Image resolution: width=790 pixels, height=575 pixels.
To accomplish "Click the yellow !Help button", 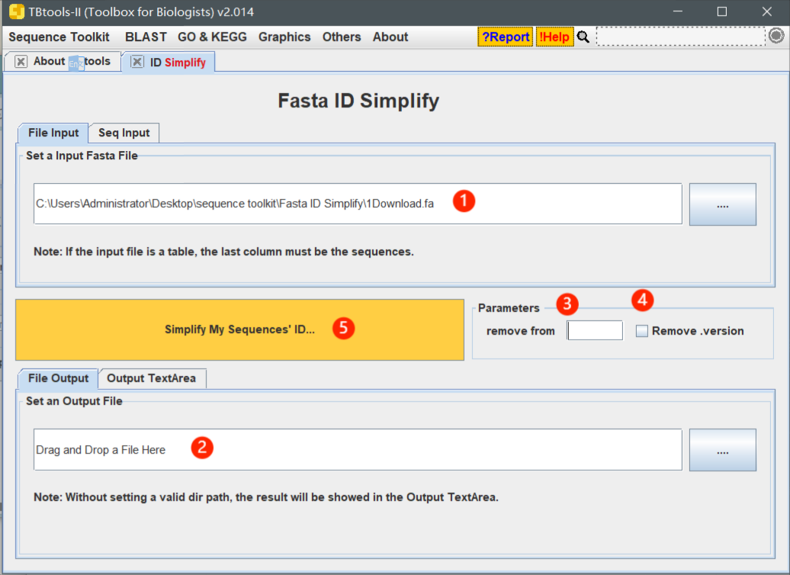I will pos(554,37).
